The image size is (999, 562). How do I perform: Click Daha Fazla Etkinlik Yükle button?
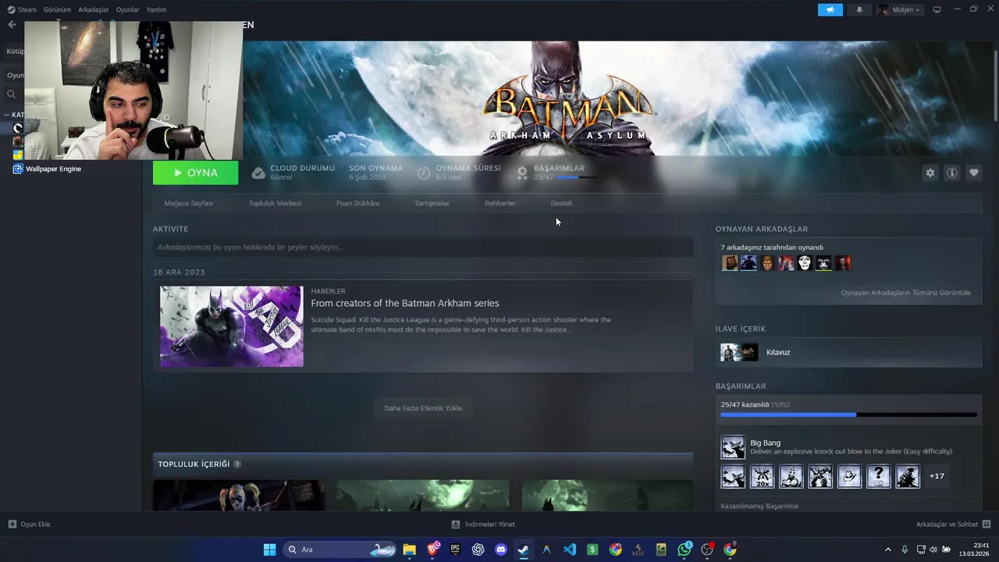point(423,408)
